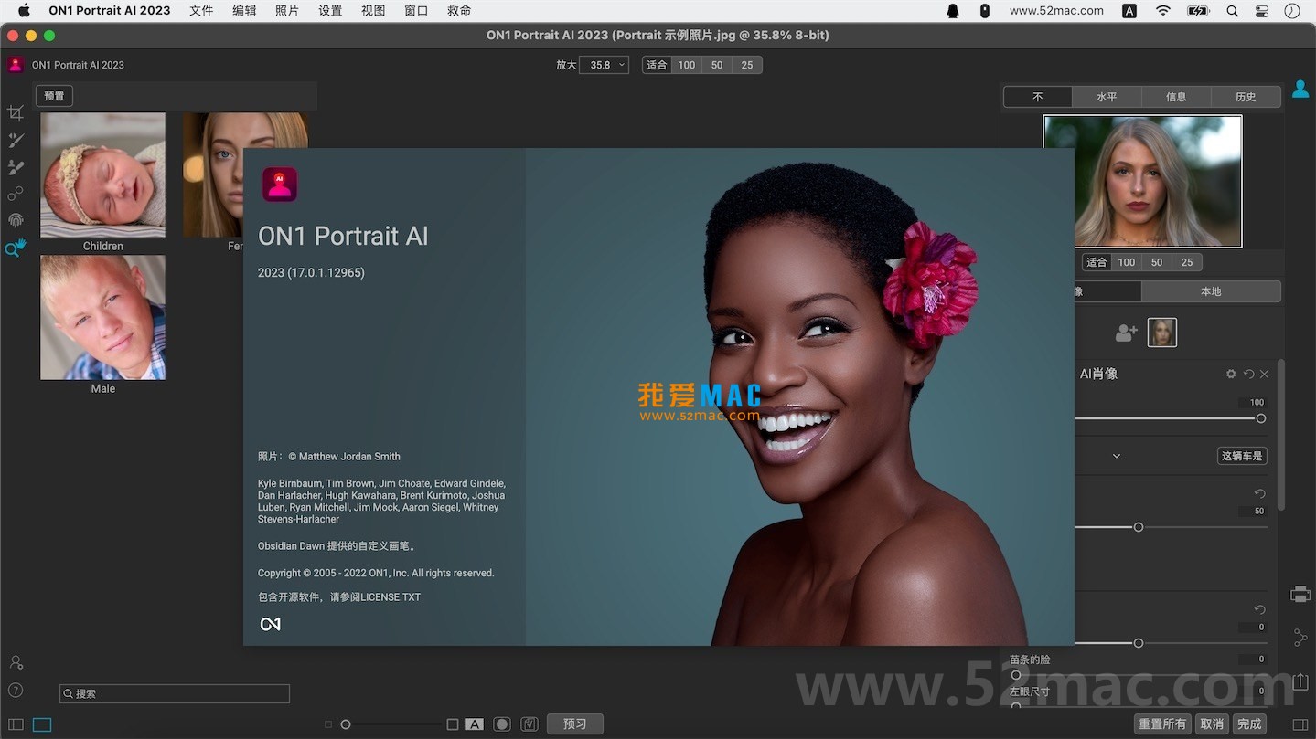Click the printer icon on the right edge
The image size is (1316, 739).
pyautogui.click(x=1300, y=595)
